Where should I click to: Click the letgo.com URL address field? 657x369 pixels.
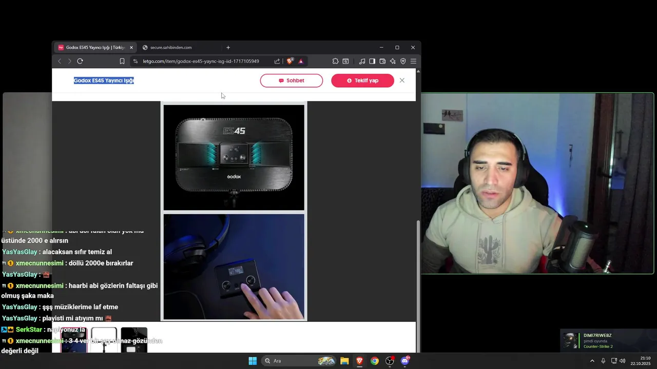click(201, 61)
